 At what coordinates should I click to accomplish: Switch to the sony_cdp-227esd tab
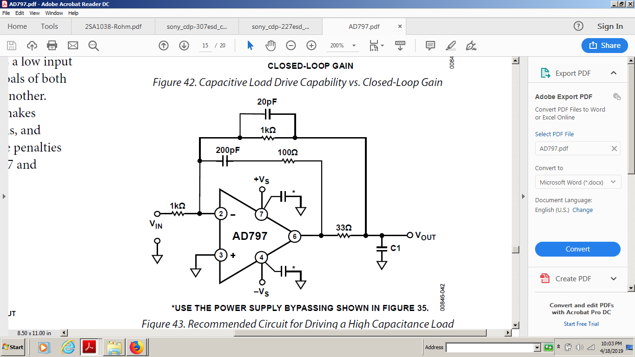(x=280, y=26)
